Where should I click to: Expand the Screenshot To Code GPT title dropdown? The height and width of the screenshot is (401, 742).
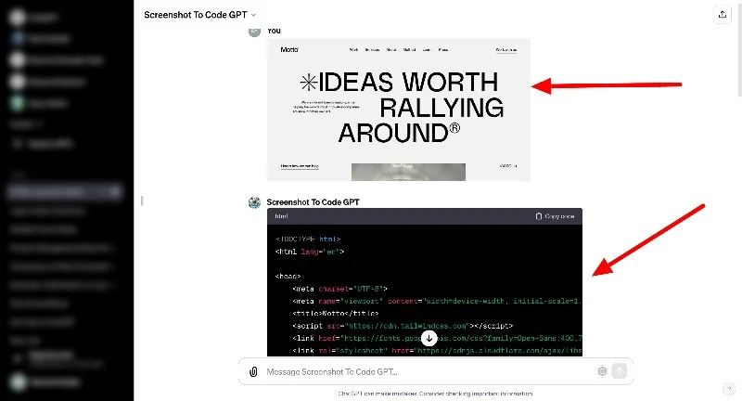coord(254,15)
